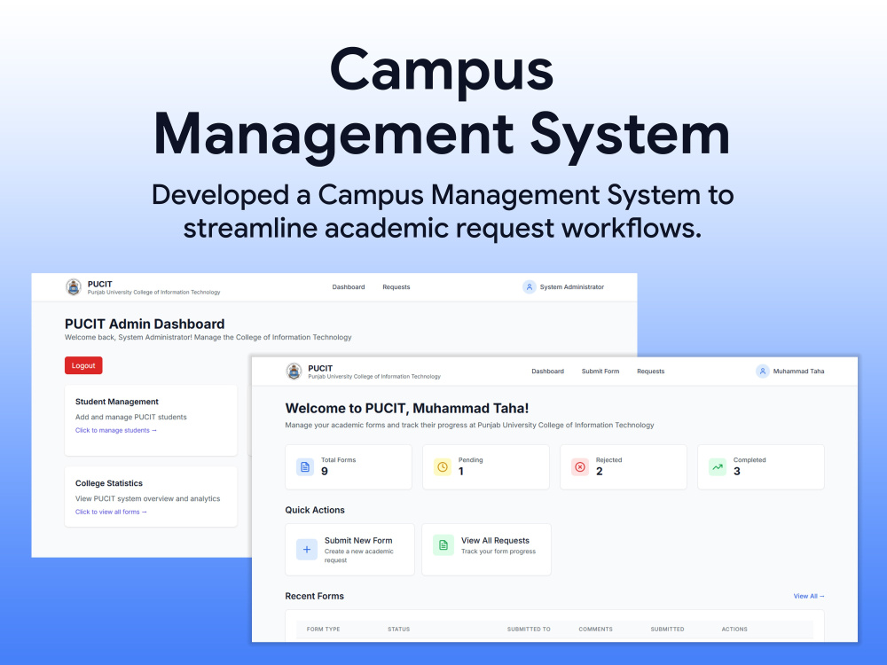Select the Submit New Form quick action card
Screen dimensions: 887x665
click(x=349, y=550)
